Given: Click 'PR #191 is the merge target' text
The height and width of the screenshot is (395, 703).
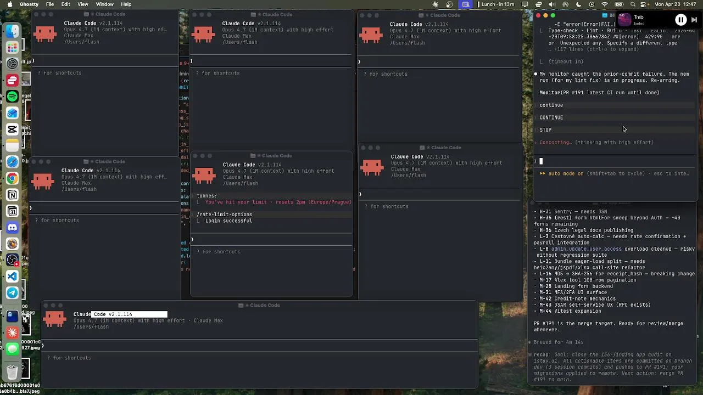Looking at the screenshot, I should (x=574, y=324).
